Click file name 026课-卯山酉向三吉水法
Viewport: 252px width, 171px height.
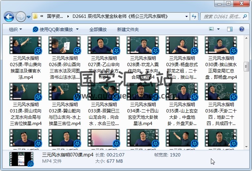tap(65, 67)
